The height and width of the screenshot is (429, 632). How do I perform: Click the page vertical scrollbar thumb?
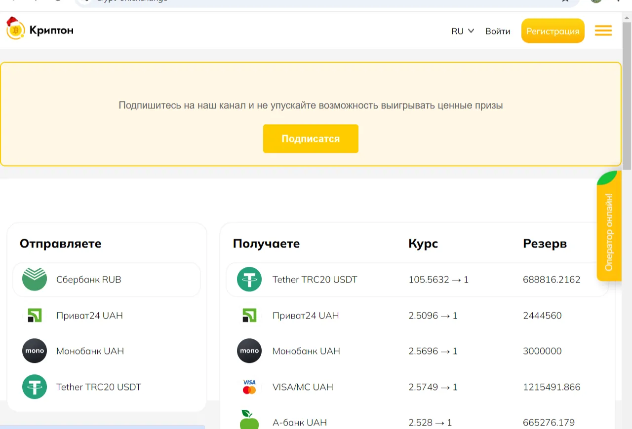627,96
